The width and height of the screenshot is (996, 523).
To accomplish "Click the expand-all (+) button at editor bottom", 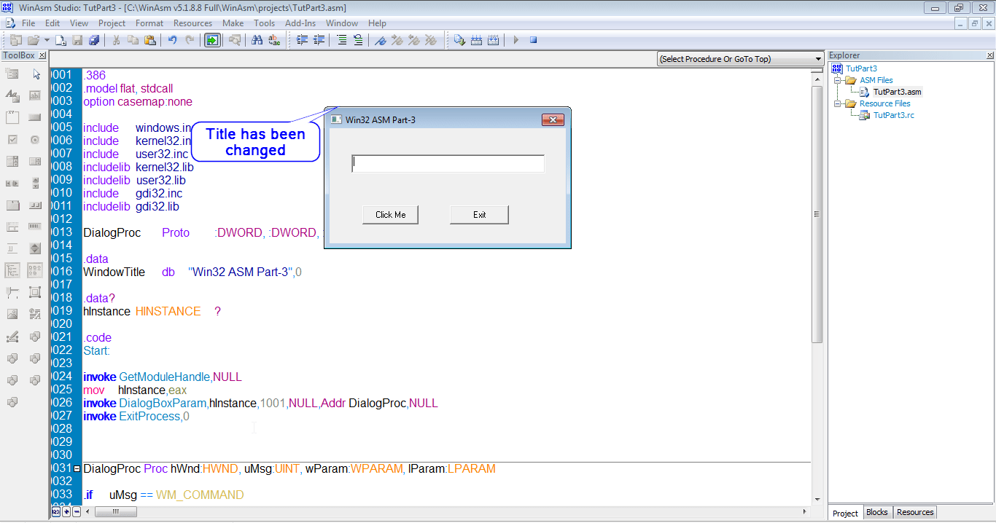I will [x=66, y=512].
